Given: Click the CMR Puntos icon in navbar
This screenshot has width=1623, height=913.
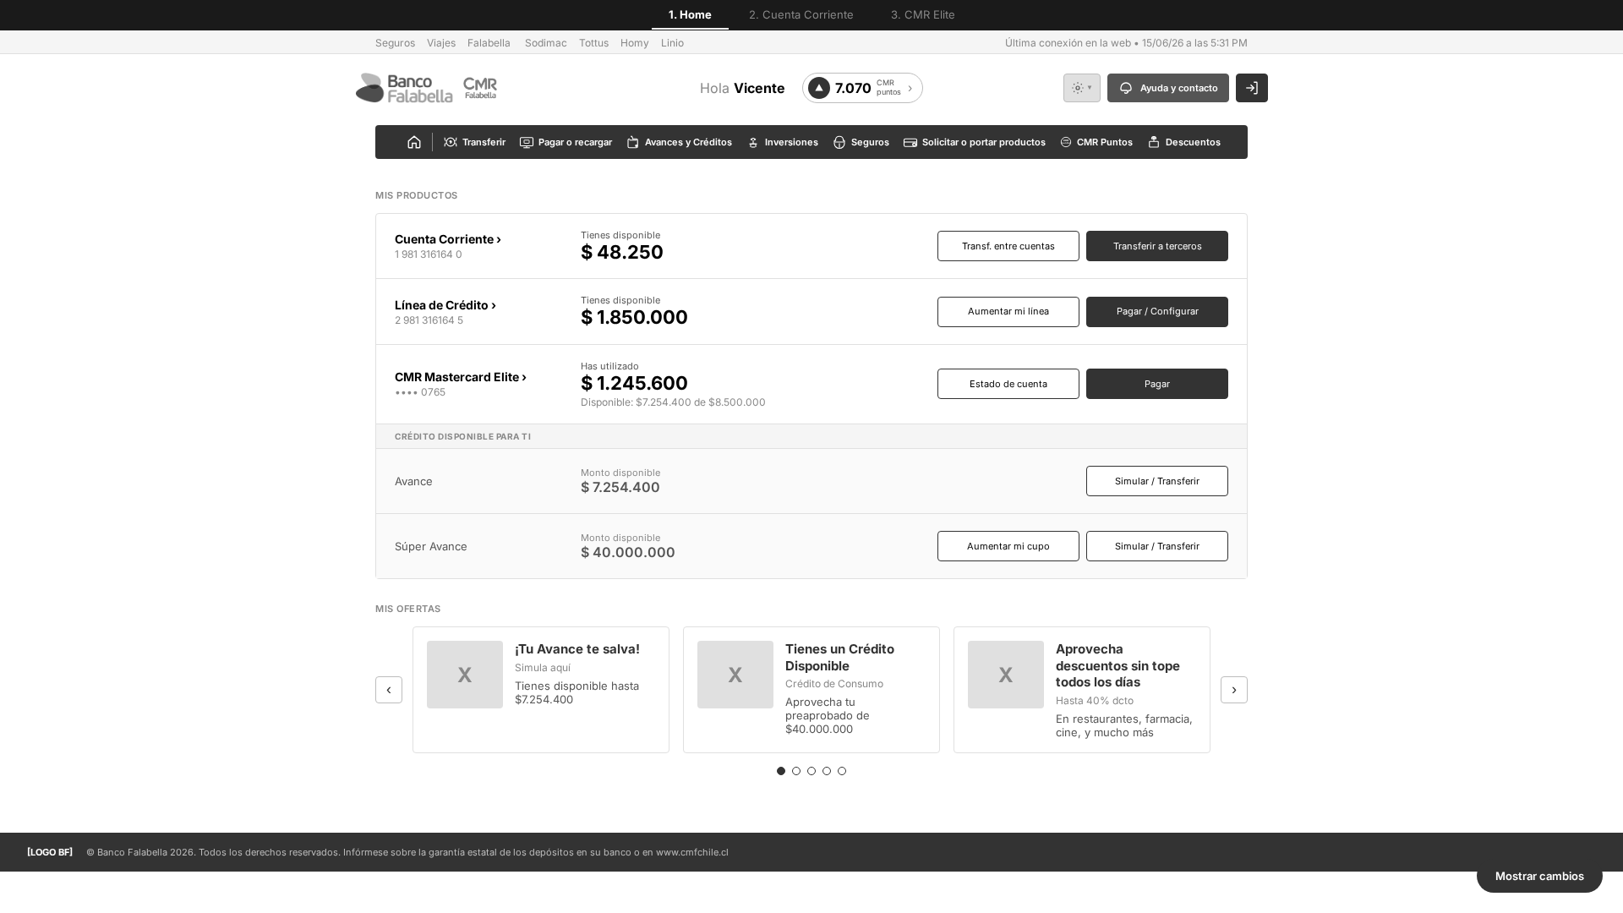Looking at the screenshot, I should [1066, 142].
